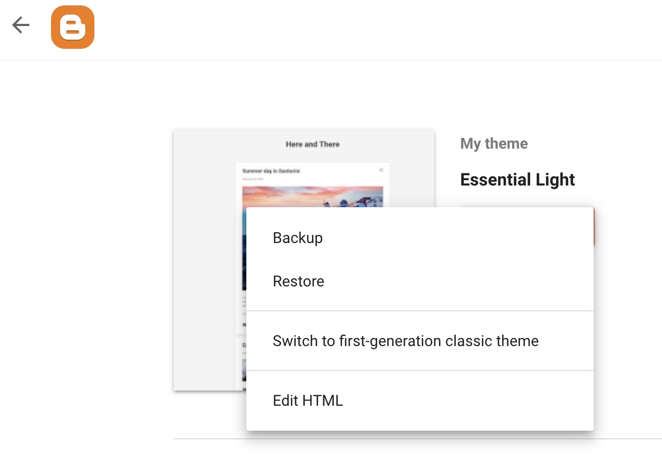Click the My theme heading
The width and height of the screenshot is (662, 473).
[x=494, y=144]
